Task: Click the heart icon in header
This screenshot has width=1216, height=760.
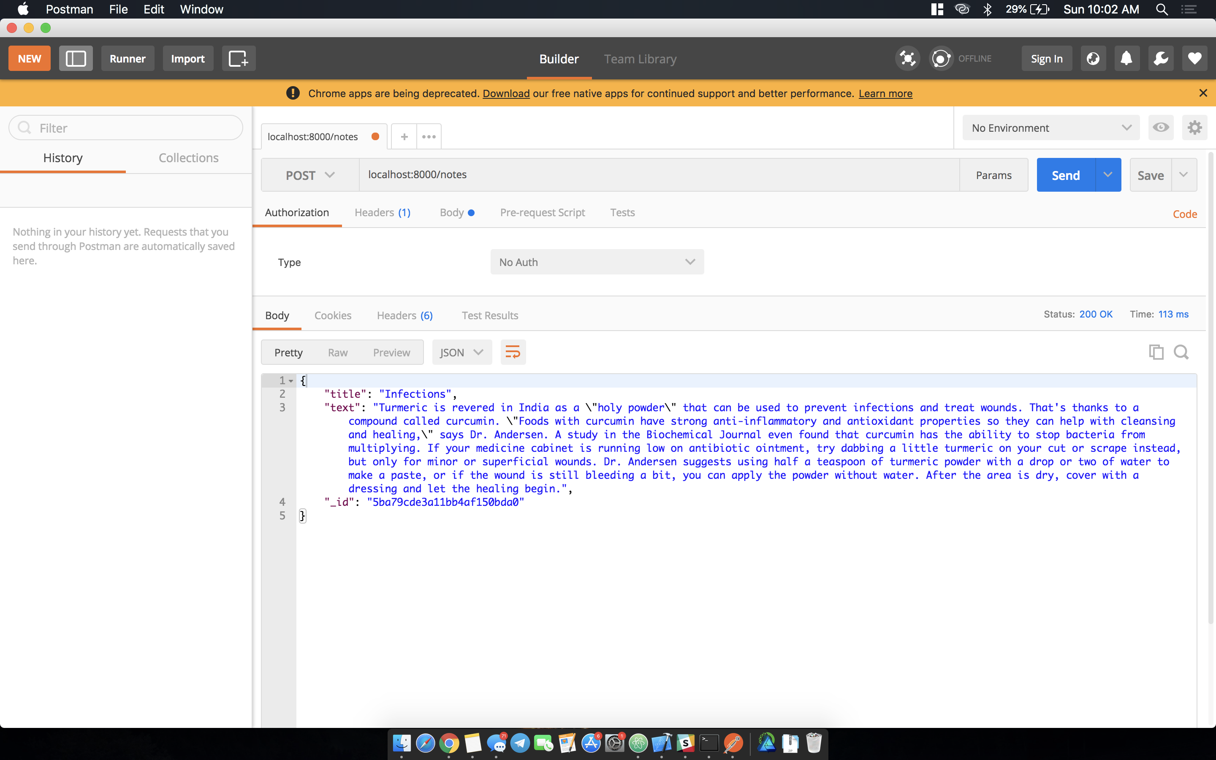Action: (1194, 58)
